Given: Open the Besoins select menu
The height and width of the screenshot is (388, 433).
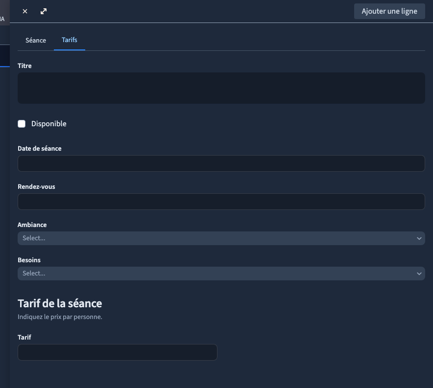Looking at the screenshot, I should point(221,274).
